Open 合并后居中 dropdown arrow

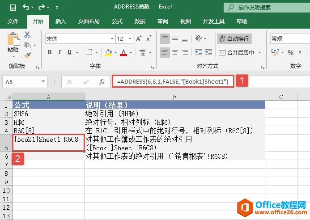pos(259,52)
